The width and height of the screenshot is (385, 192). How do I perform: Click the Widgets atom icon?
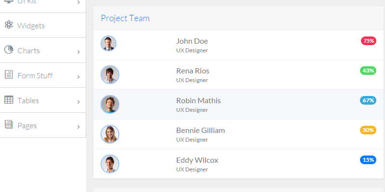pos(8,25)
